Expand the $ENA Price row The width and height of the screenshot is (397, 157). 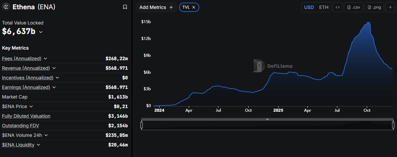tap(31, 106)
